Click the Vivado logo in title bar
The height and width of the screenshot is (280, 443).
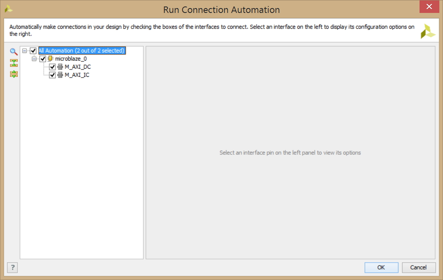pos(8,9)
